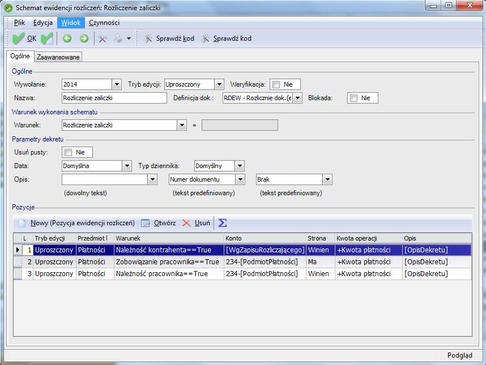The image size is (486, 365).
Task: Click the first Sprawdź kod wand icon
Action: click(x=148, y=38)
